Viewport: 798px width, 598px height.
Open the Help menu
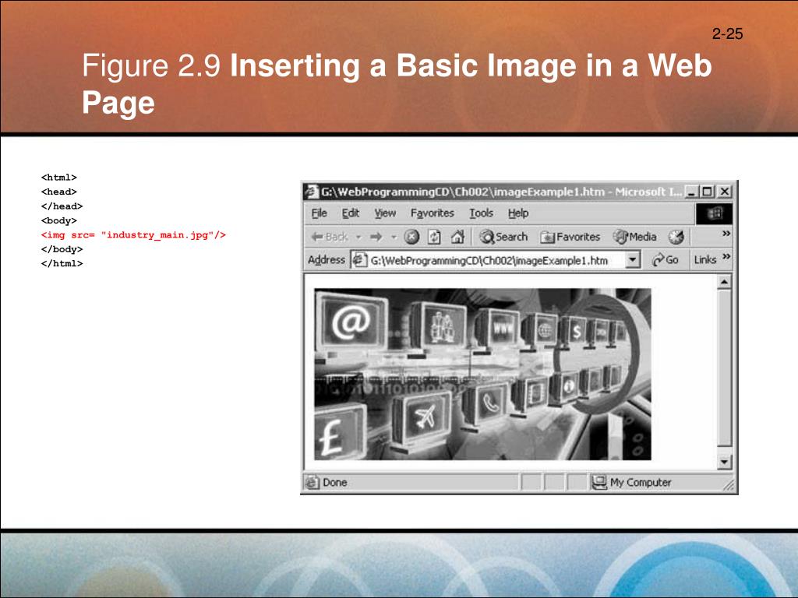[x=518, y=213]
